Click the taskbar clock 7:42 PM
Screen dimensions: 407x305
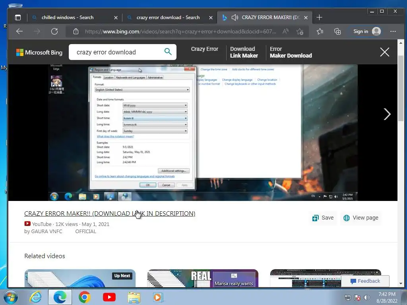click(x=387, y=294)
